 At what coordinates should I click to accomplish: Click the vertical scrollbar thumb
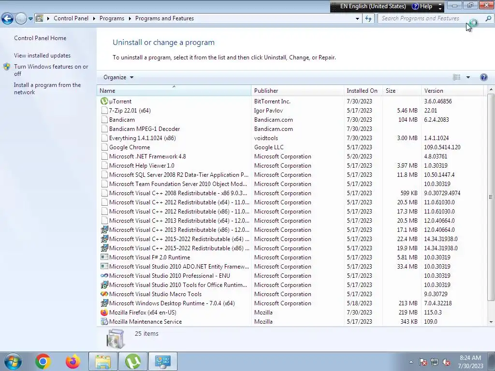(x=491, y=197)
